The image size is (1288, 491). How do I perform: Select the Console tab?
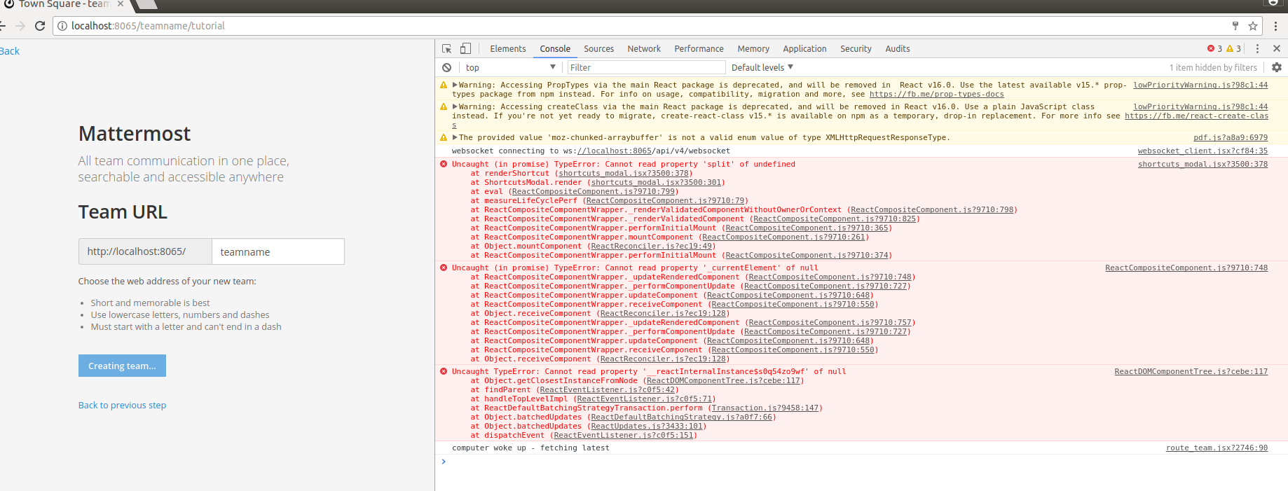555,48
